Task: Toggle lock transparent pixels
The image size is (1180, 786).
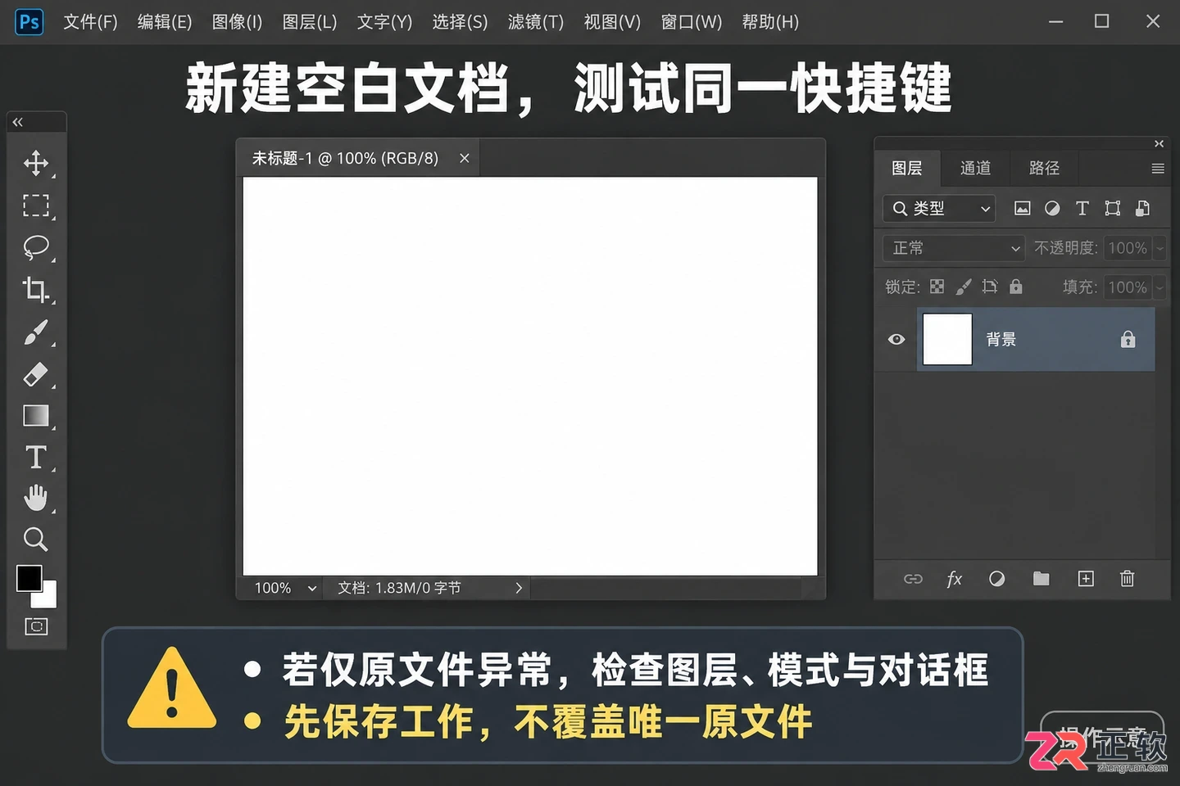Action: tap(937, 287)
